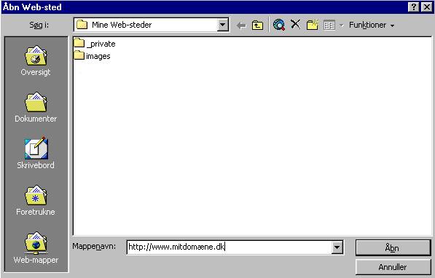The width and height of the screenshot is (435, 278).
Task: Go back using the left arrow icon
Action: 241,25
